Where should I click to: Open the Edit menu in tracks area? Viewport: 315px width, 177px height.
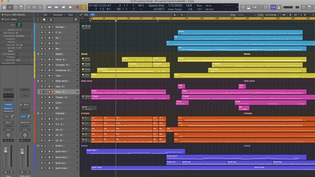(x=46, y=15)
